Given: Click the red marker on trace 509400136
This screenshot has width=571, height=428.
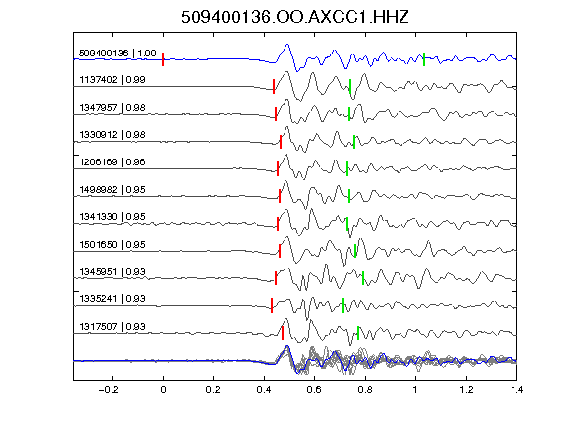Looking at the screenshot, I should click(x=163, y=59).
